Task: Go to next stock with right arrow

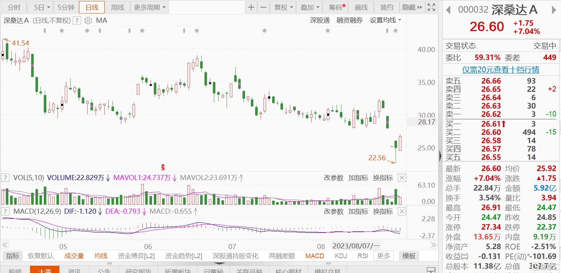Action: 553,10
